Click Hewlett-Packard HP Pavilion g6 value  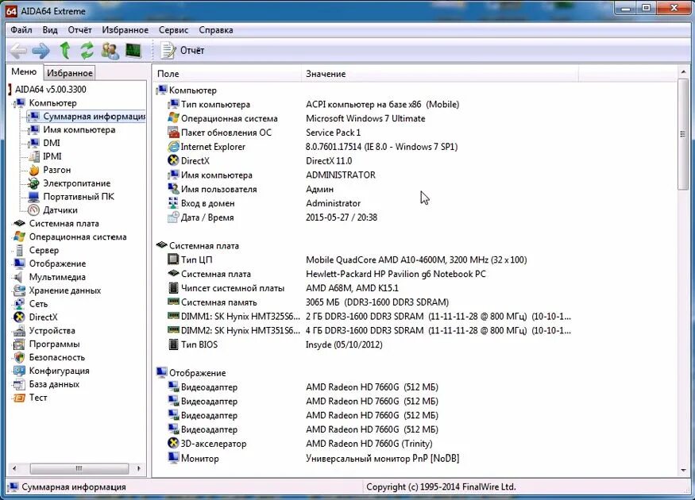[x=396, y=274]
